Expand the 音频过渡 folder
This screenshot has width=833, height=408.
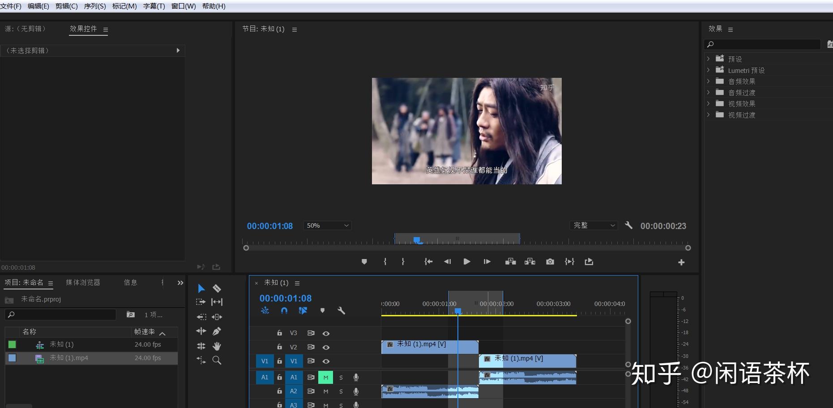click(x=708, y=92)
